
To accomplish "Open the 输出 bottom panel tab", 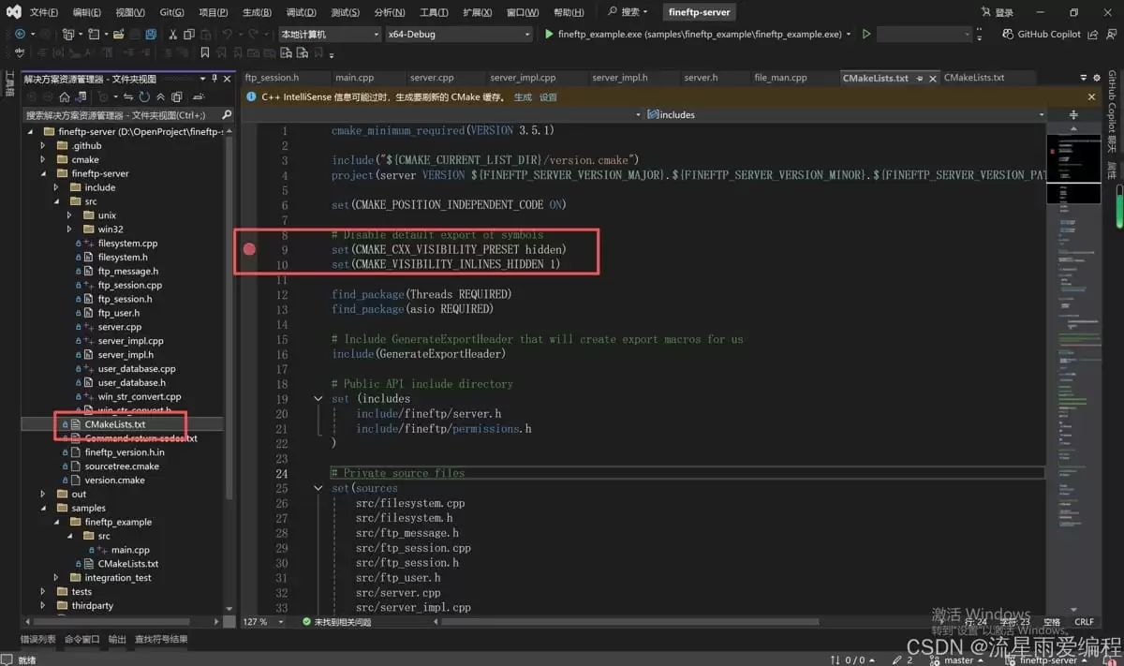I will coord(117,640).
